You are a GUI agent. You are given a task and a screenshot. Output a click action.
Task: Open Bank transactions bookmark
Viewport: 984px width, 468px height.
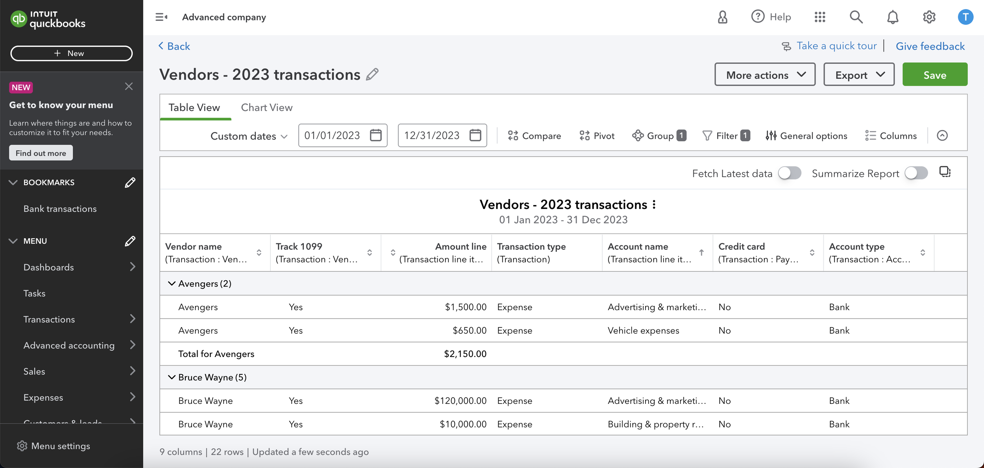(60, 209)
